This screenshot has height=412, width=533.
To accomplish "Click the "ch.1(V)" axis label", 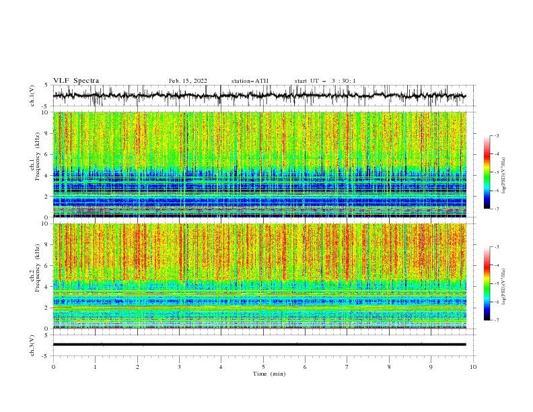I will [x=32, y=96].
